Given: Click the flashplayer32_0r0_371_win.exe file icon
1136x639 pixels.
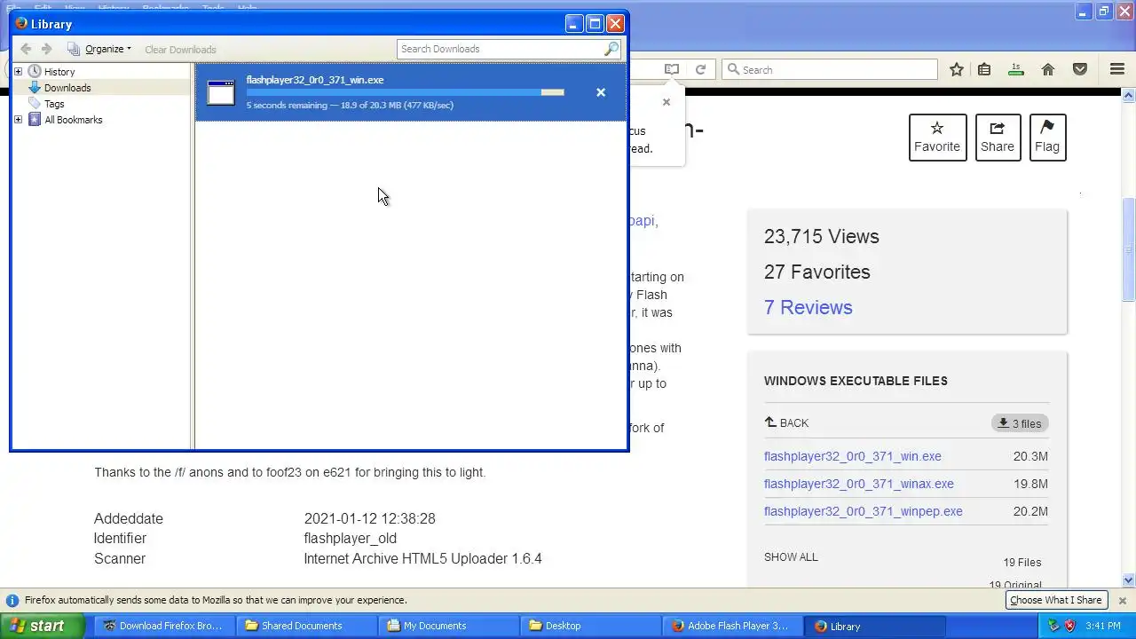Looking at the screenshot, I should click(x=221, y=92).
